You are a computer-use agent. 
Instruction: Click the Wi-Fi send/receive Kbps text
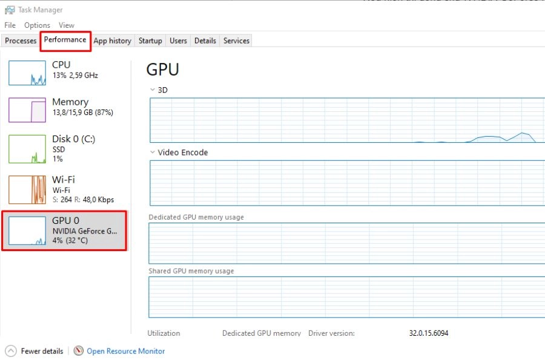pos(84,200)
